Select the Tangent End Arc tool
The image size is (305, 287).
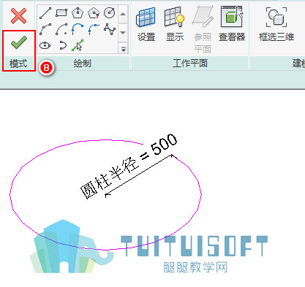(78, 29)
